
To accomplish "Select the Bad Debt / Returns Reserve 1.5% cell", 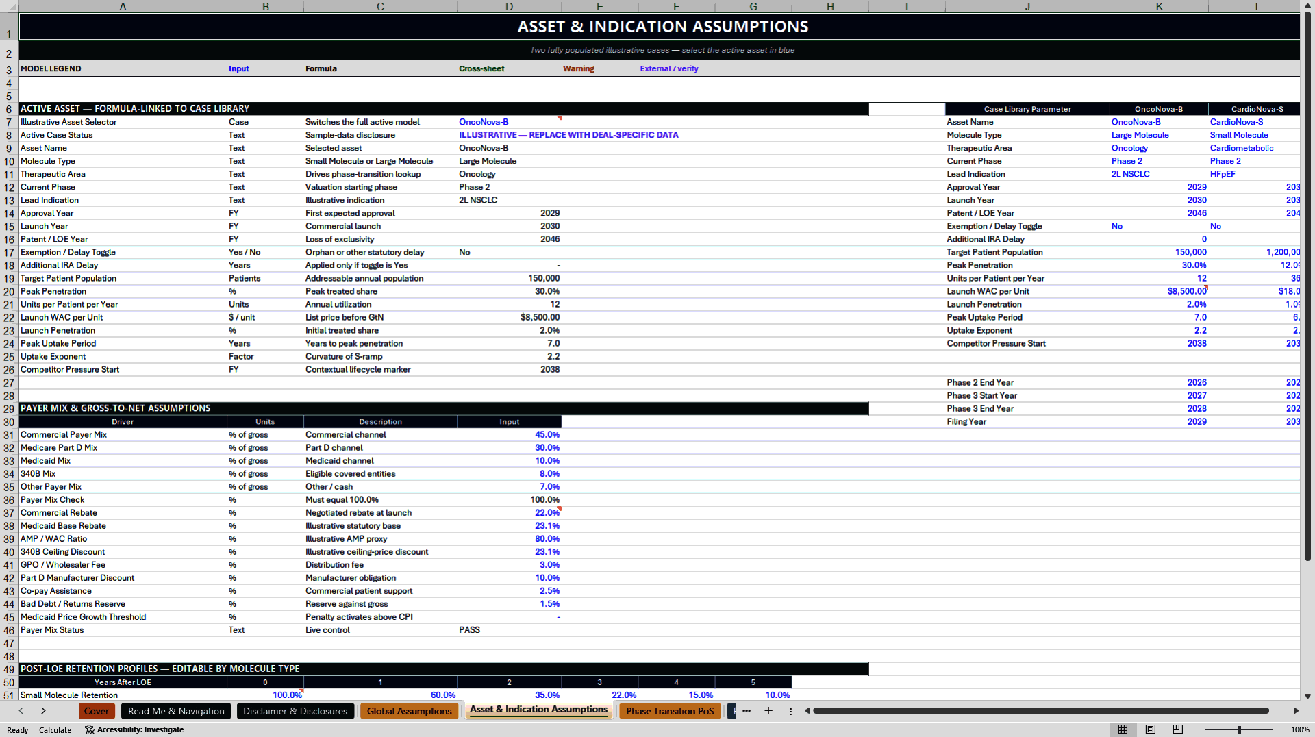I will (509, 603).
